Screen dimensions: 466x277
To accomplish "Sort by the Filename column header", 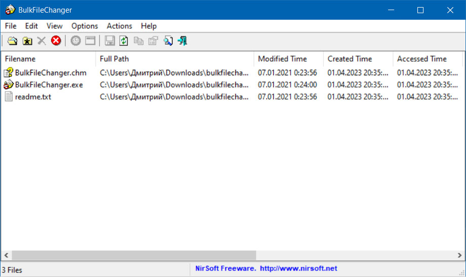I will coord(49,59).
